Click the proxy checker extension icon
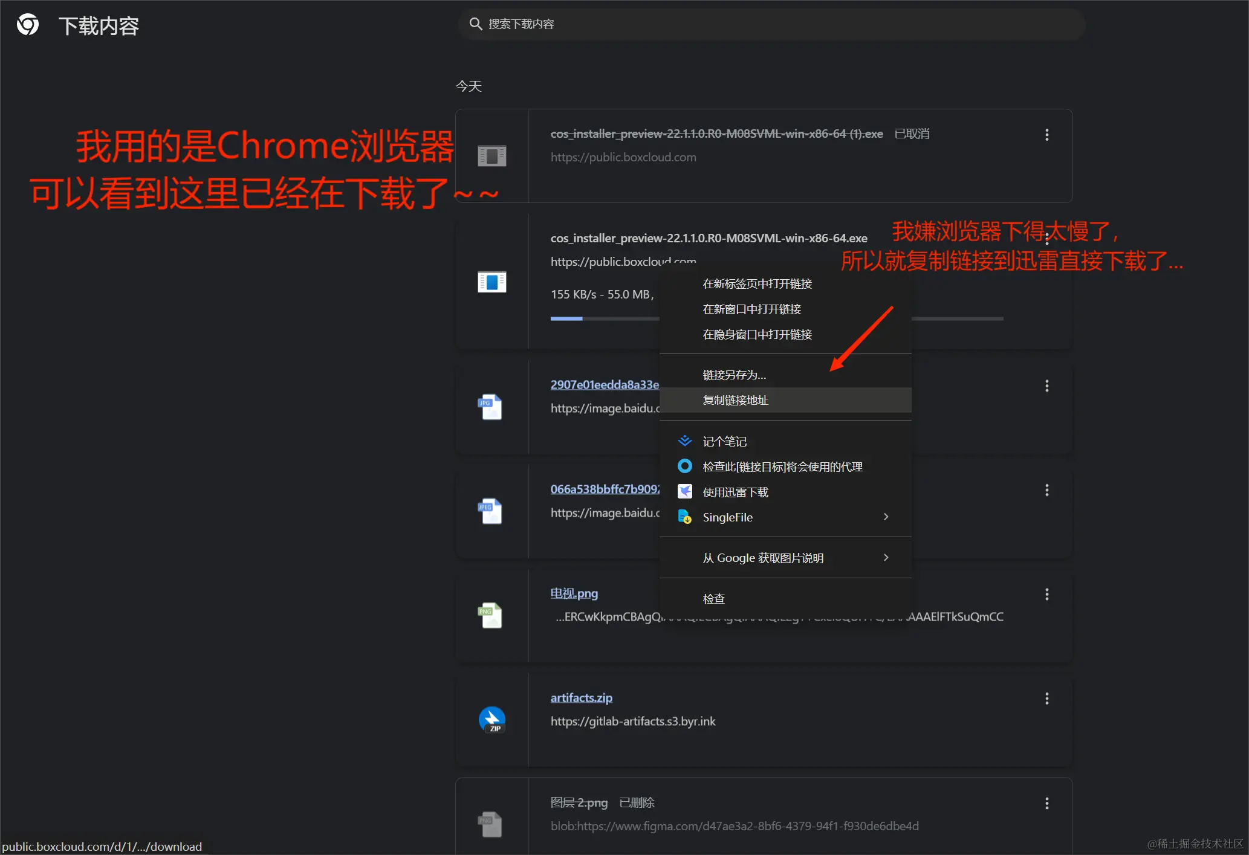The height and width of the screenshot is (855, 1249). pos(685,466)
